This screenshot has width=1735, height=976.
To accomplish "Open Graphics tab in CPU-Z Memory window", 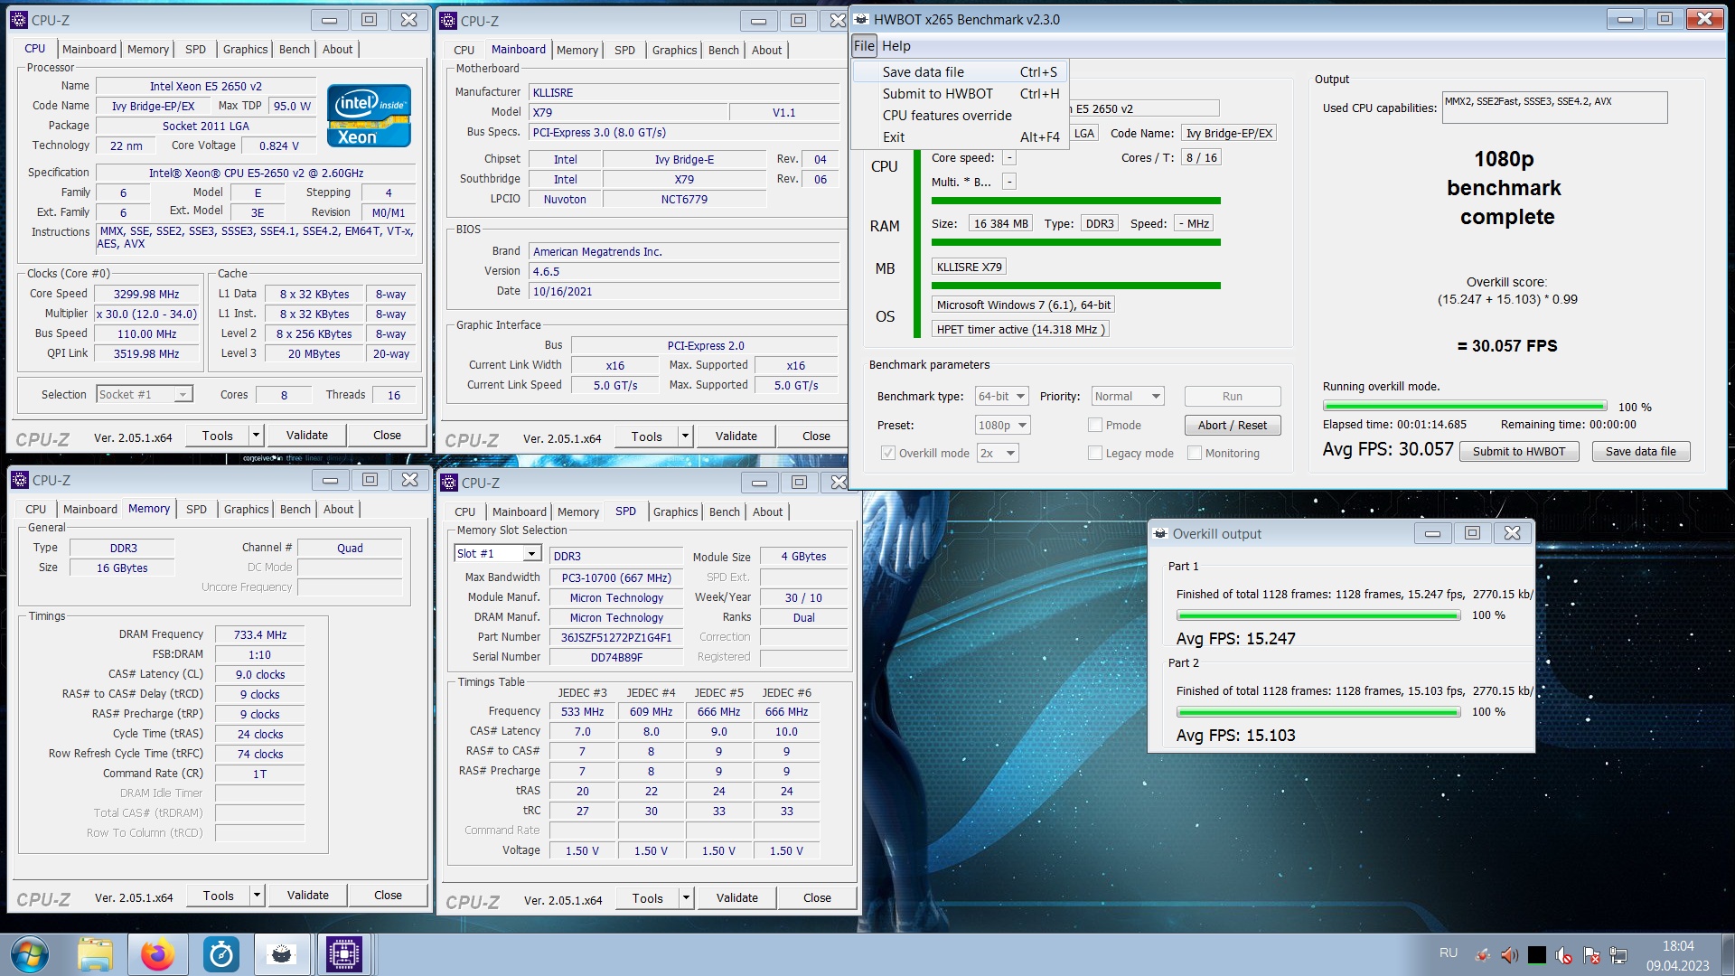I will click(x=246, y=510).
